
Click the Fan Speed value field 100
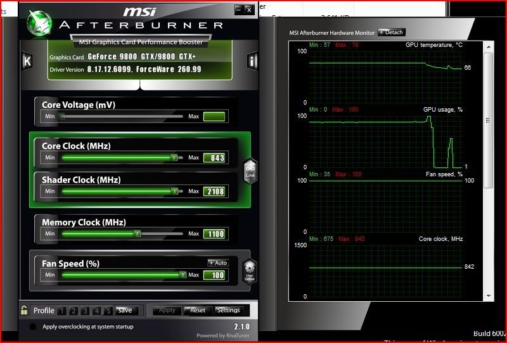click(214, 275)
